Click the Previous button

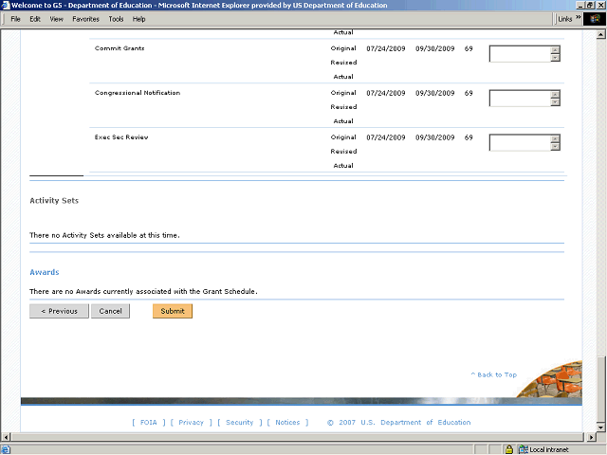pos(59,311)
